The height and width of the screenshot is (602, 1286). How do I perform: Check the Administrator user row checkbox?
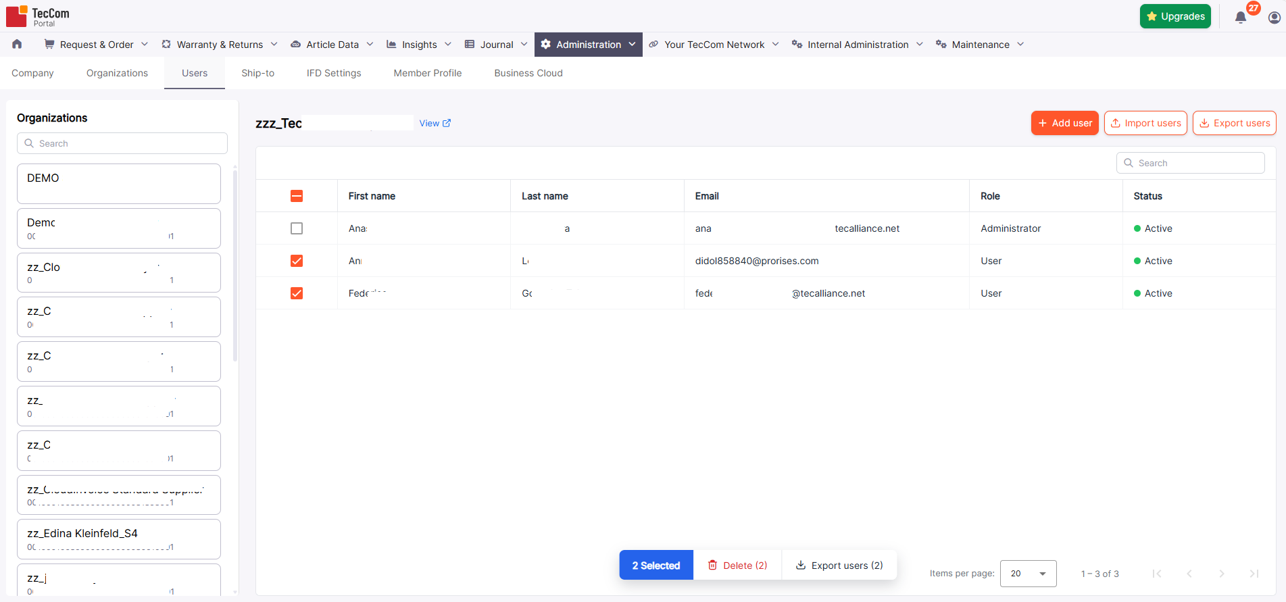pyautogui.click(x=297, y=228)
